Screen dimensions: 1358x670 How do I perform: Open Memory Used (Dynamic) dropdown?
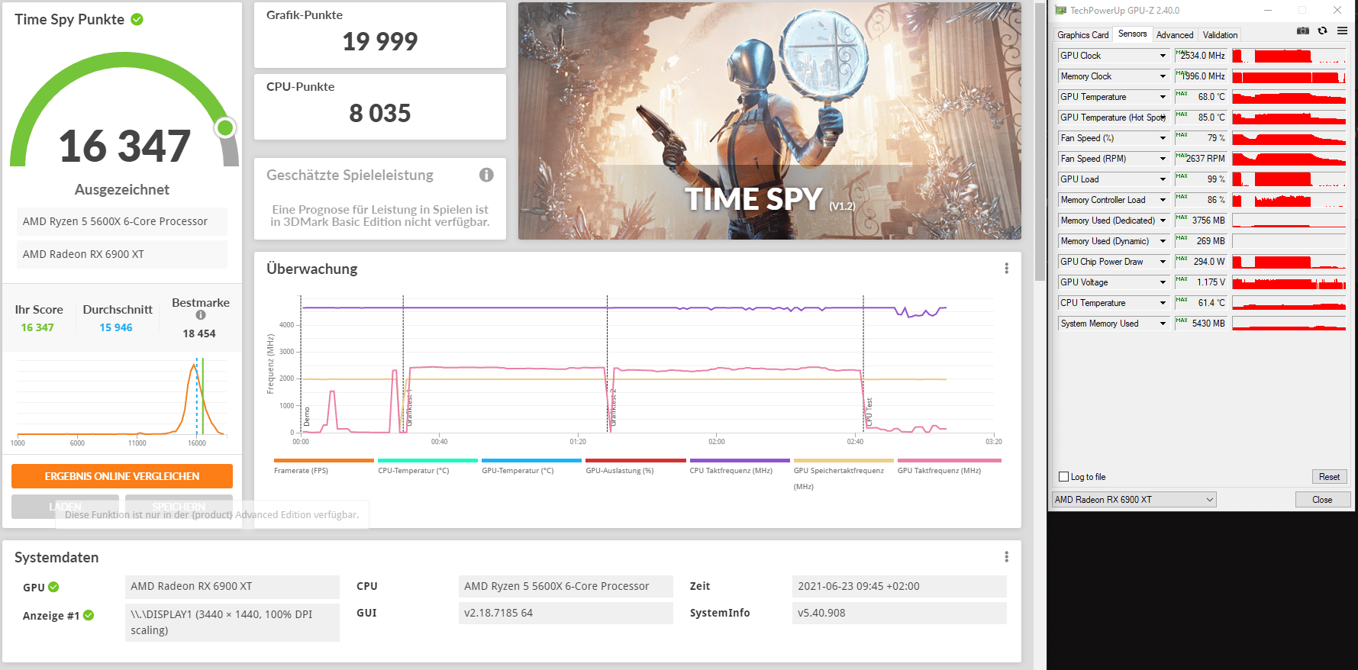(x=1163, y=241)
